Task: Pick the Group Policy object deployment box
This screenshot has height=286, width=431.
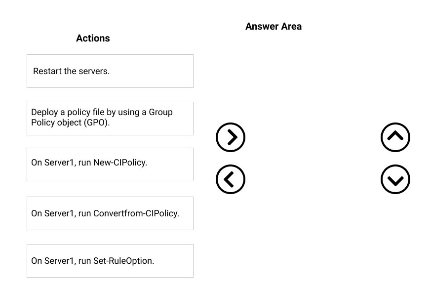Action: (110, 119)
